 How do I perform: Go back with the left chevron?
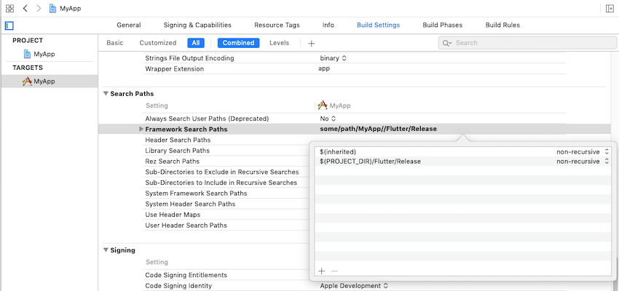tap(25, 8)
